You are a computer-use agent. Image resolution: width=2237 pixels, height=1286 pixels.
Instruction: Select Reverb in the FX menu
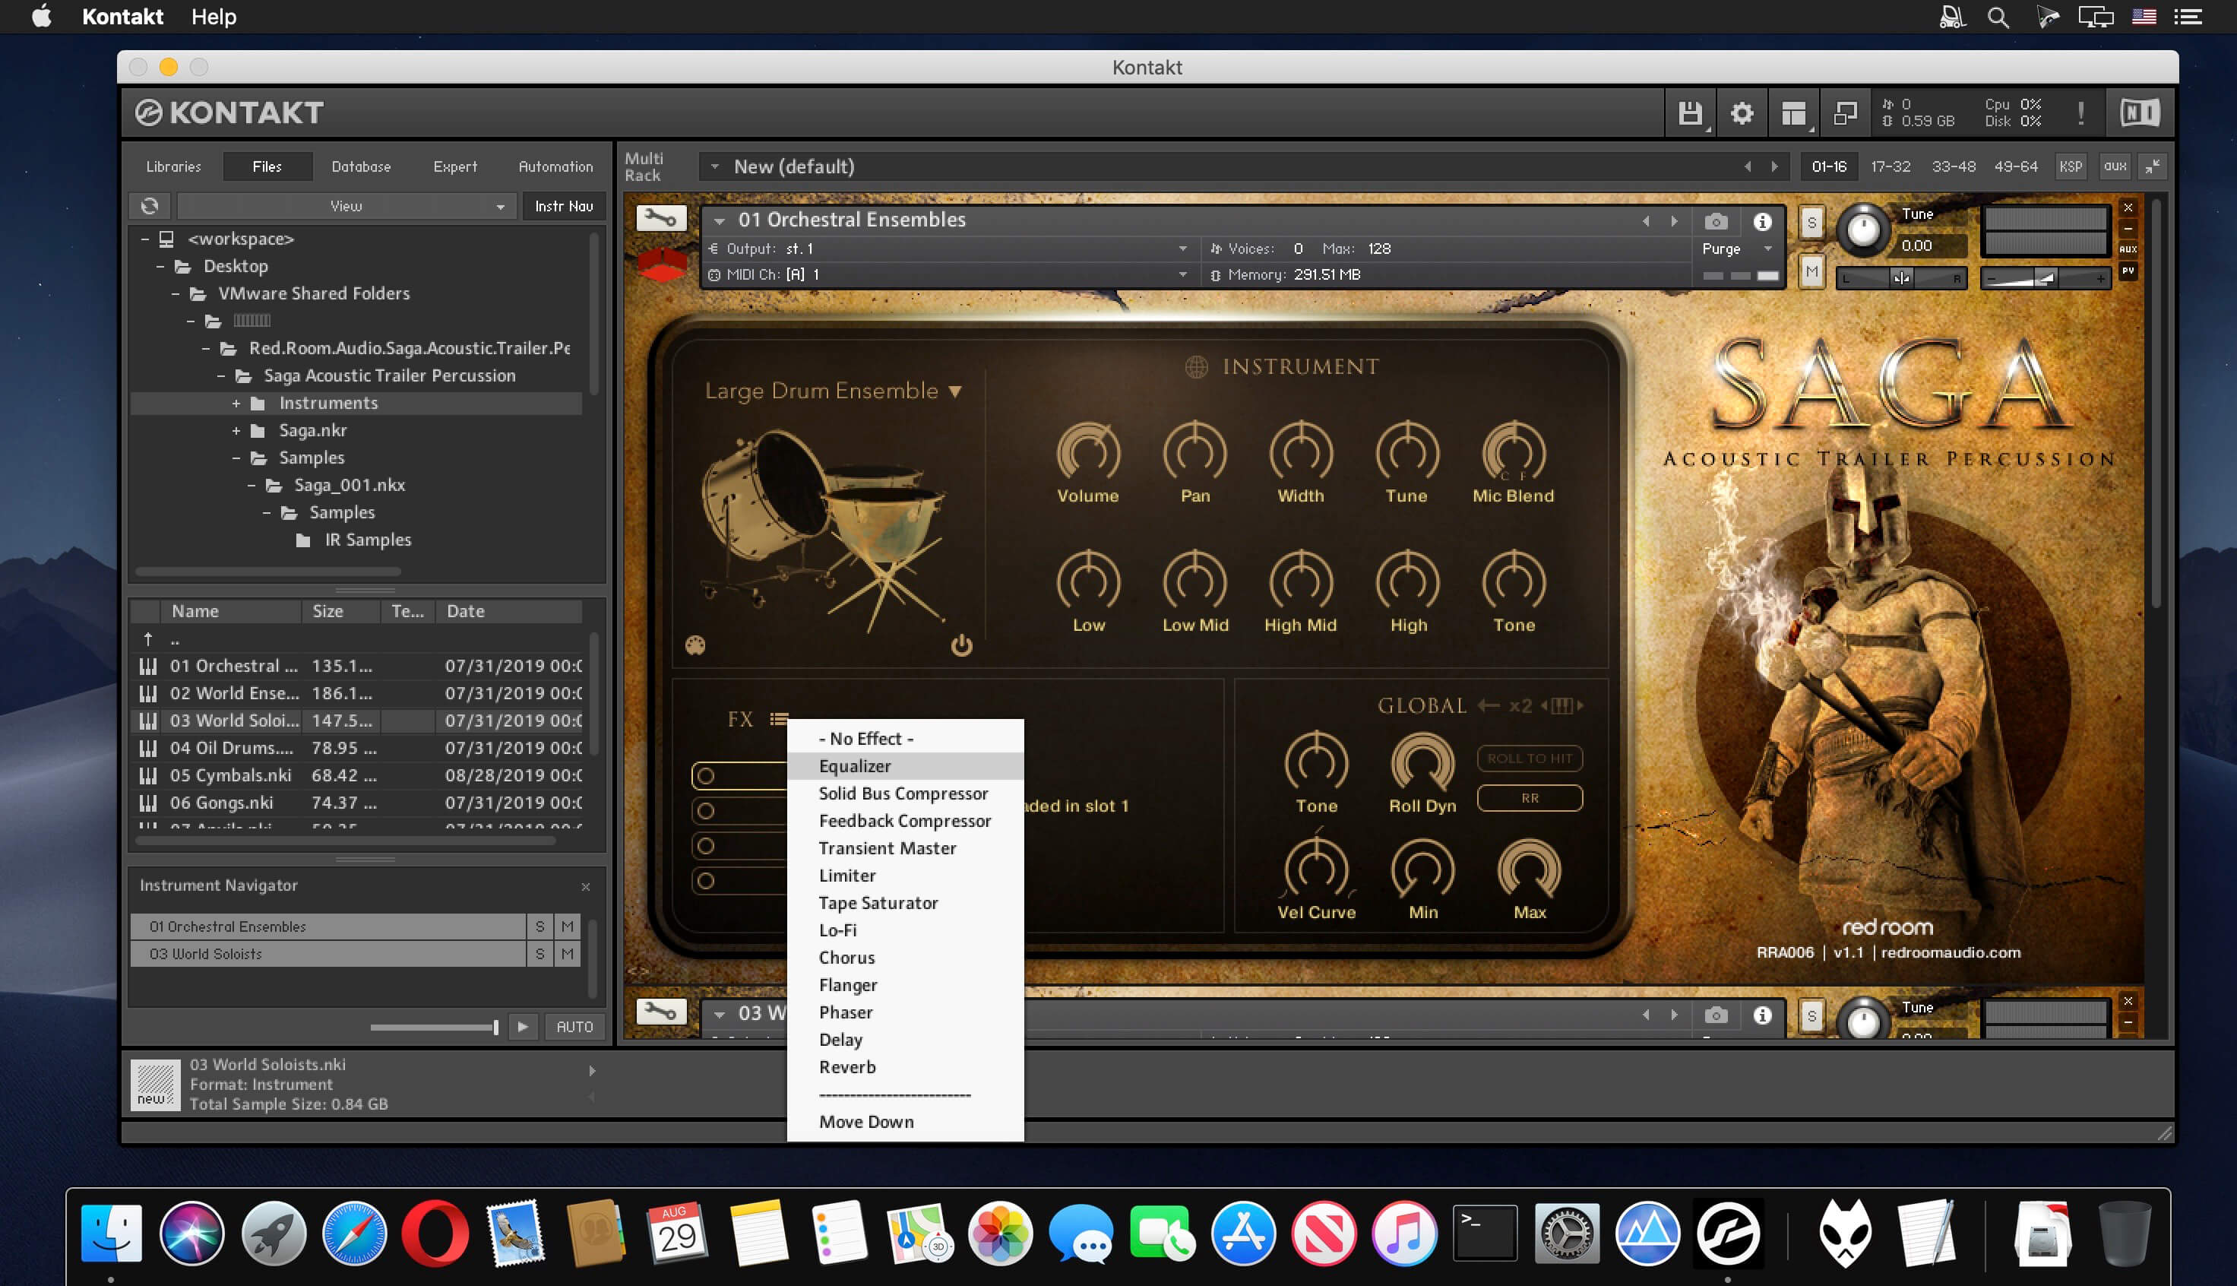905,1067
